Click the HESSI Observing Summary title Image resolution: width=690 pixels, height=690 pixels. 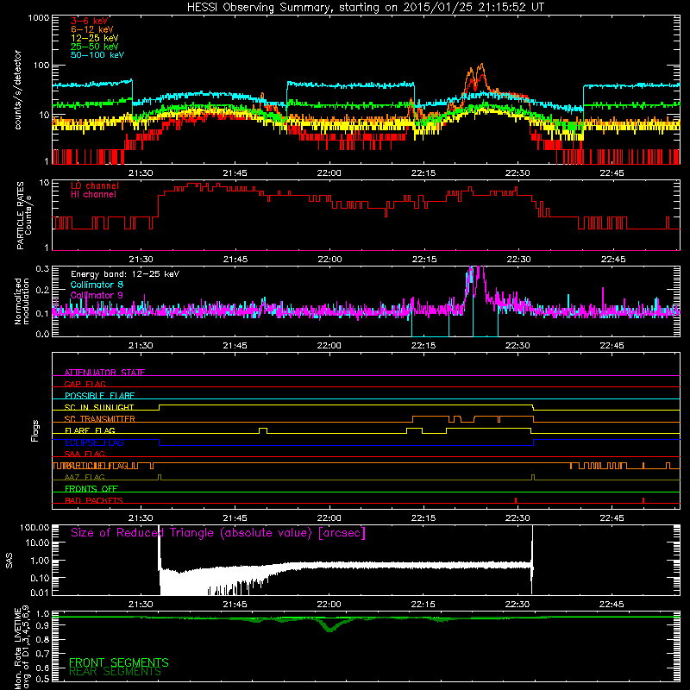[365, 8]
